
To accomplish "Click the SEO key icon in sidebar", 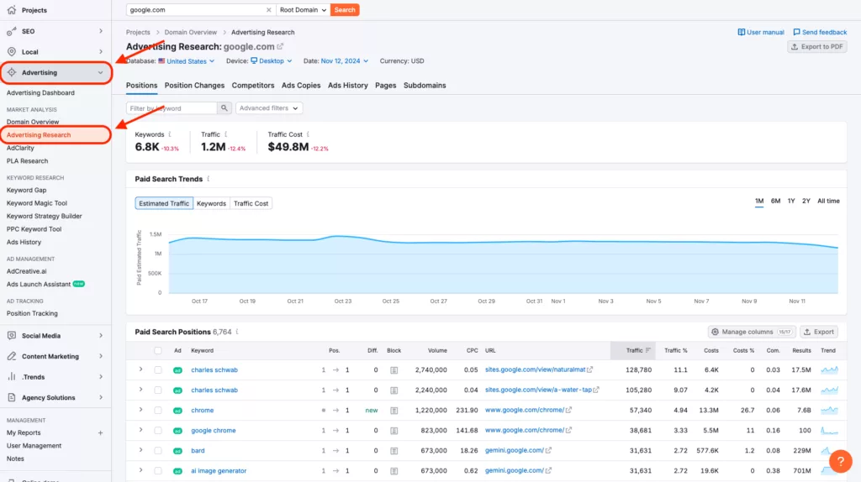I will 12,31.
